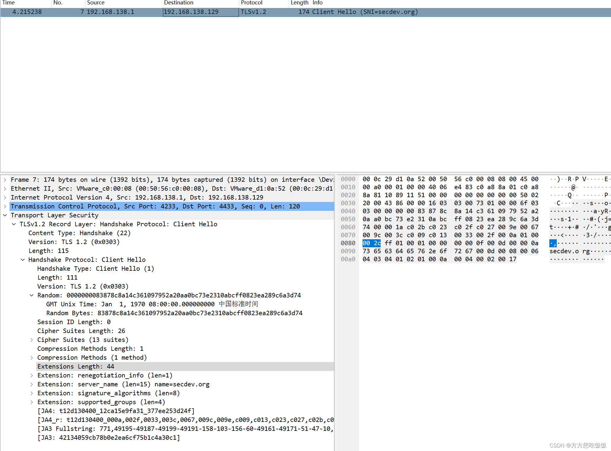This screenshot has width=611, height=451.
Task: Sort by the Protocol column header
Action: [x=251, y=3]
